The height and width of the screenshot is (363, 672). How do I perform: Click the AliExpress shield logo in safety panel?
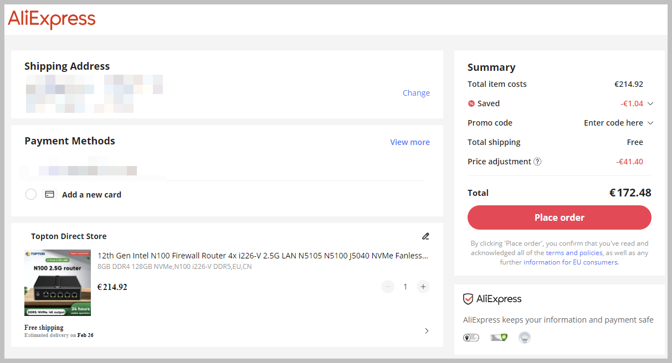493,299
